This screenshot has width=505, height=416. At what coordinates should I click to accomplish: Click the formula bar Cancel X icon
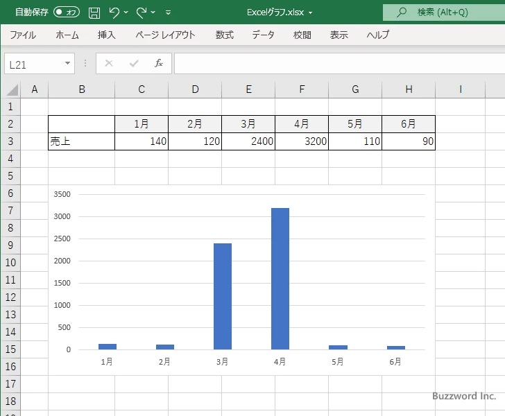click(109, 63)
